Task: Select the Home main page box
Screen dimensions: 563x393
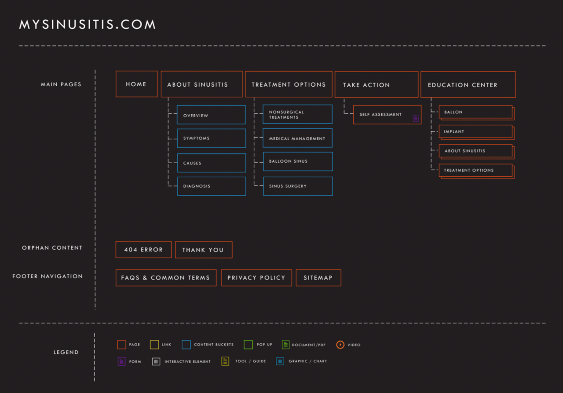Action: (136, 84)
